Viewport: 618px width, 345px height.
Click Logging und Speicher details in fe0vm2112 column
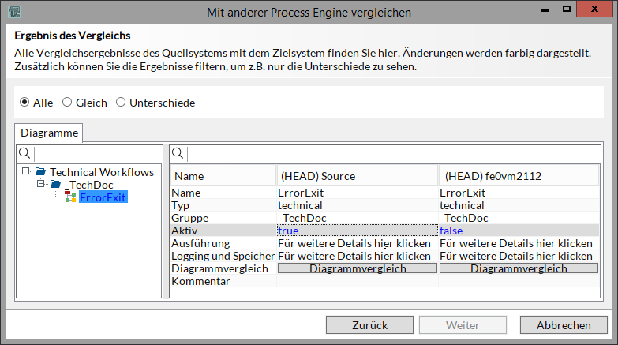(516, 256)
